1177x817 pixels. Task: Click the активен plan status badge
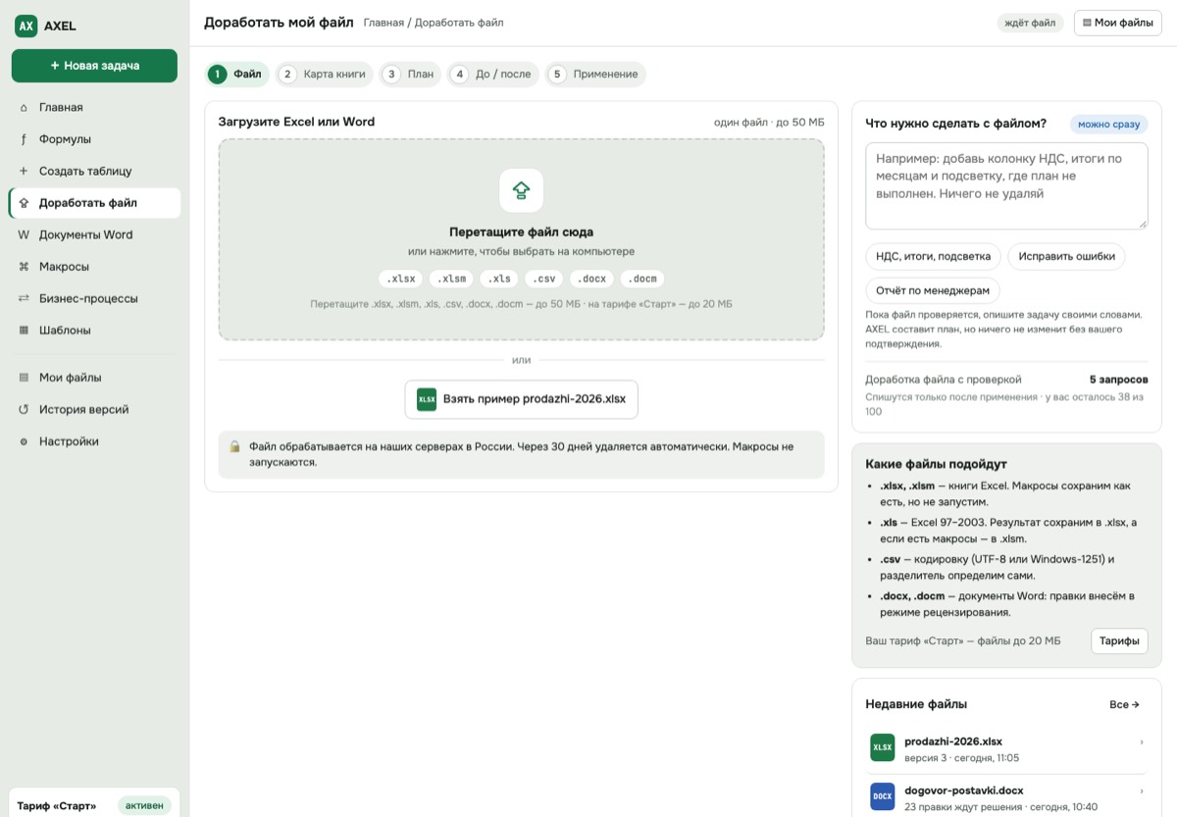pyautogui.click(x=144, y=806)
